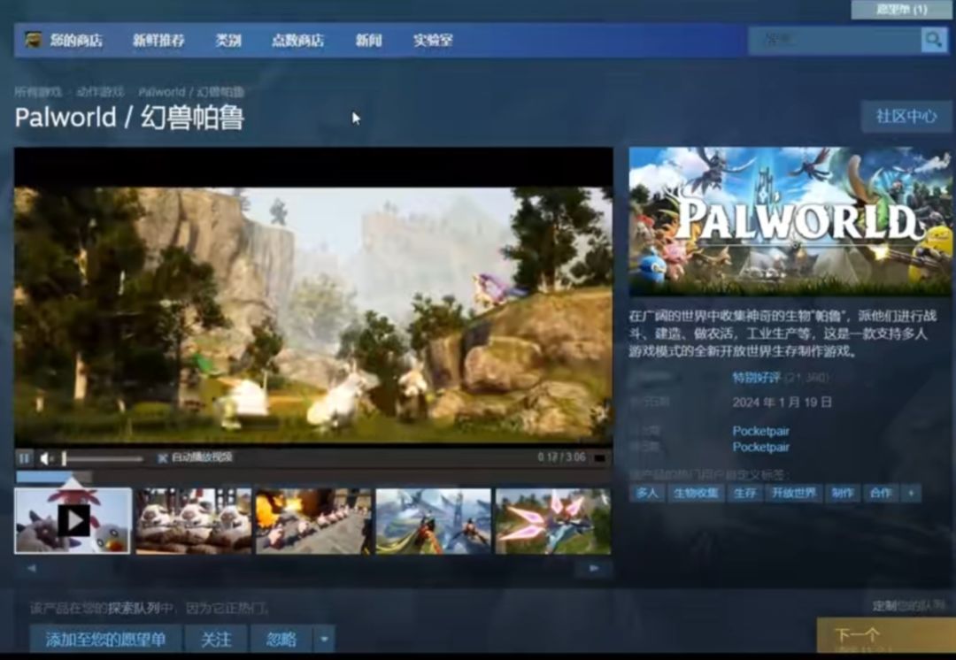
Task: Open the wishlist button at the top right
Action: click(x=901, y=9)
